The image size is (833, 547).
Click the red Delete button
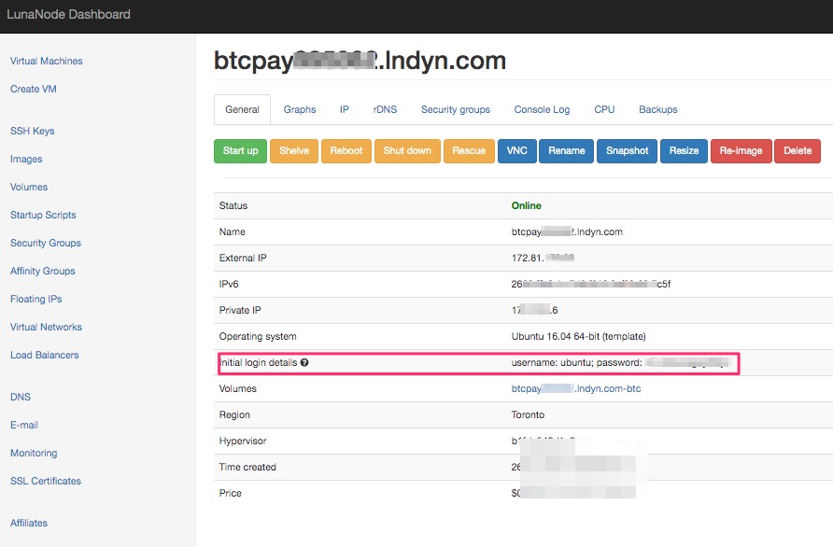(x=798, y=151)
